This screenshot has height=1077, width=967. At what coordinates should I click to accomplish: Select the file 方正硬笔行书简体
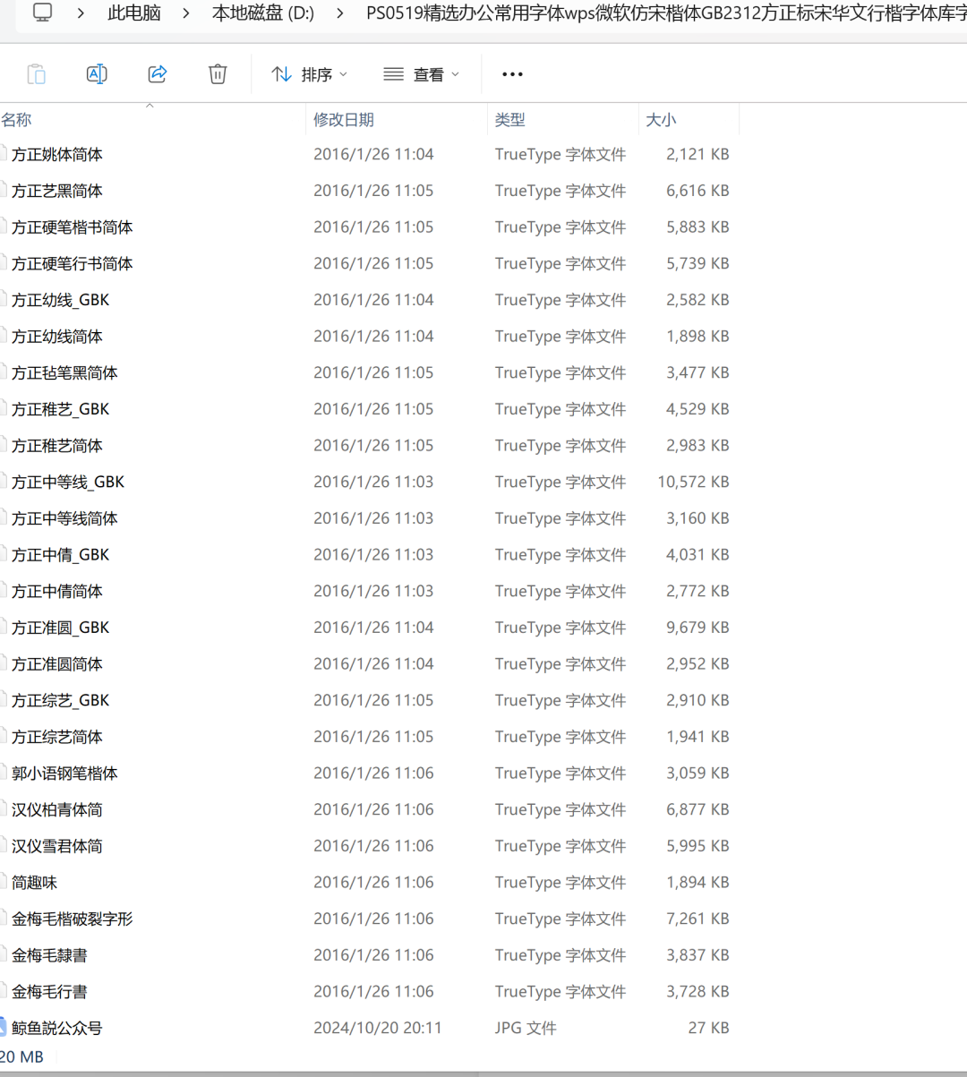coord(73,264)
